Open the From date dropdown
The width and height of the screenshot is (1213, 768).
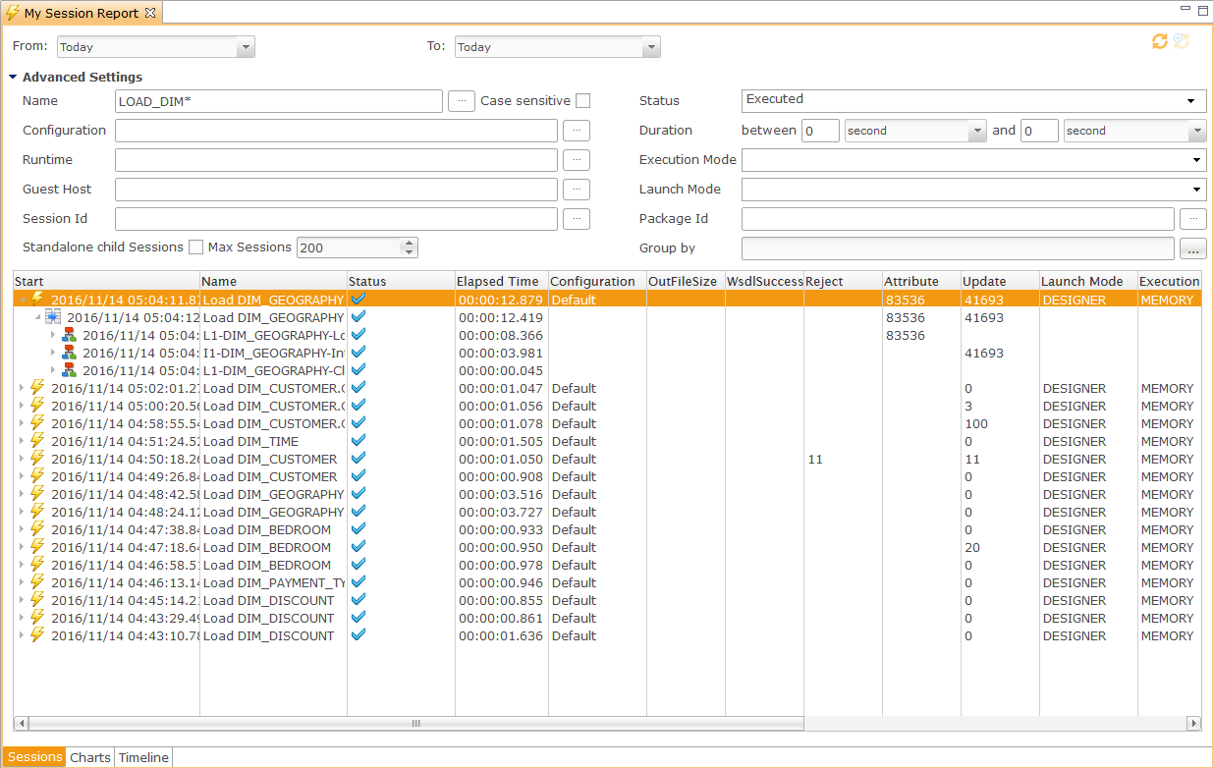click(245, 47)
